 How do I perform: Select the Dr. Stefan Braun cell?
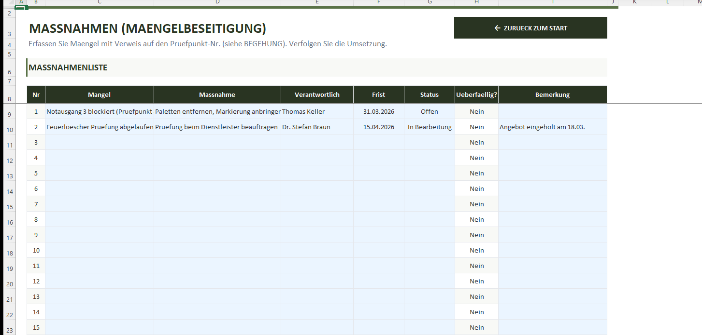coord(317,127)
